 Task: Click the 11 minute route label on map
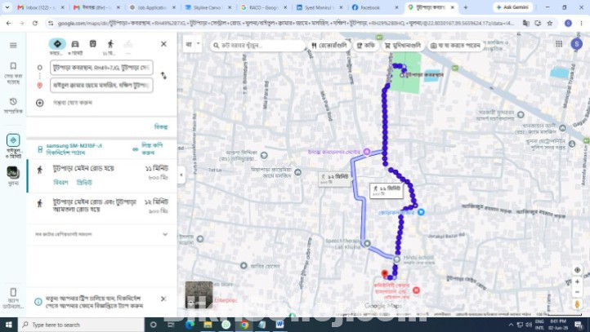point(387,190)
